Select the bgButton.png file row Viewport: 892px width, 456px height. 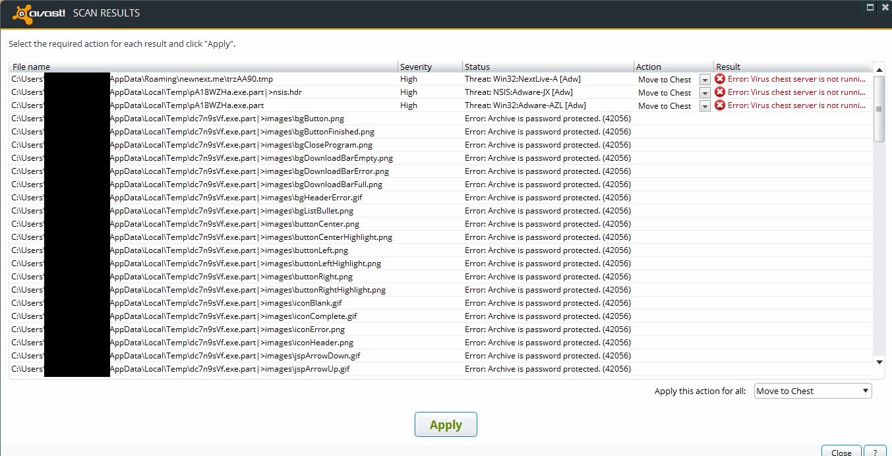point(440,119)
